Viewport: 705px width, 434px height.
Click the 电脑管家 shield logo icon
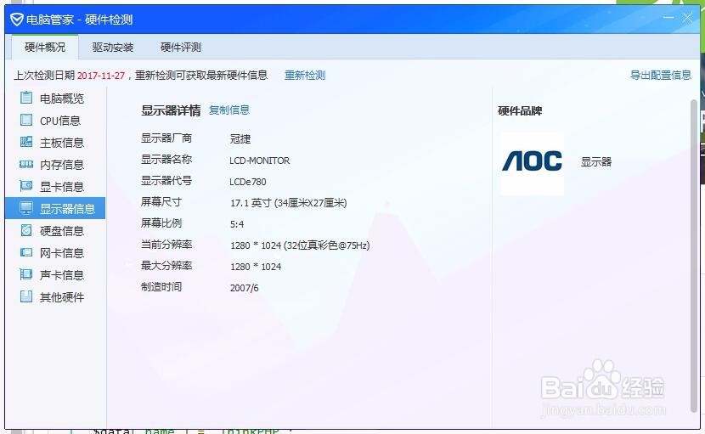17,20
